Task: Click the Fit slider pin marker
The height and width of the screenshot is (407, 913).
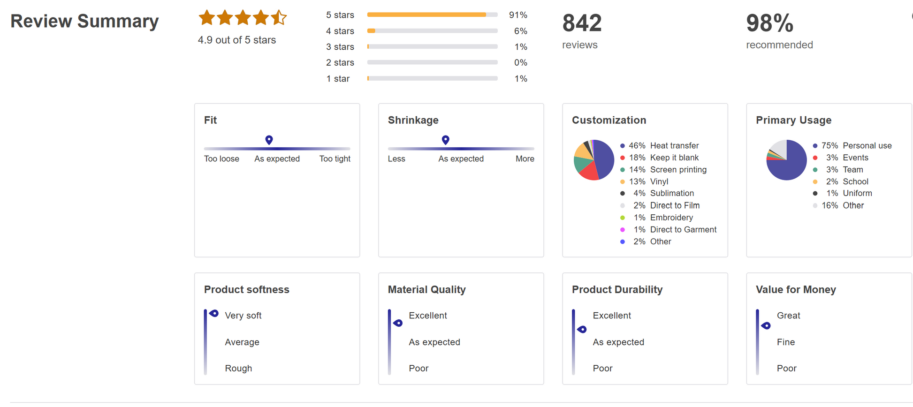Action: (x=269, y=140)
